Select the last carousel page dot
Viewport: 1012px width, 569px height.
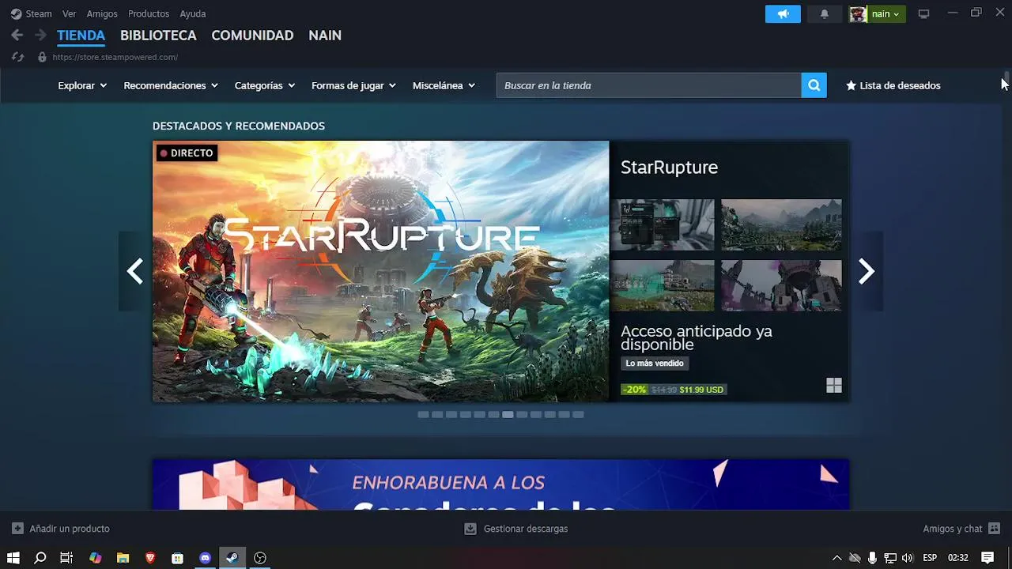(578, 414)
